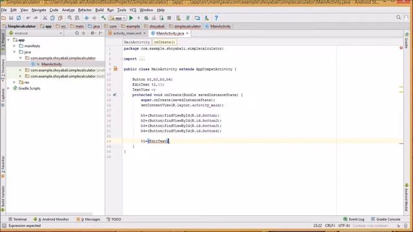
Task: Open the Messages tool window
Action: (88, 219)
